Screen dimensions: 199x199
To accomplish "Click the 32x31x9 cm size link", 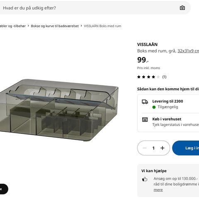I will pyautogui.click(x=188, y=51).
